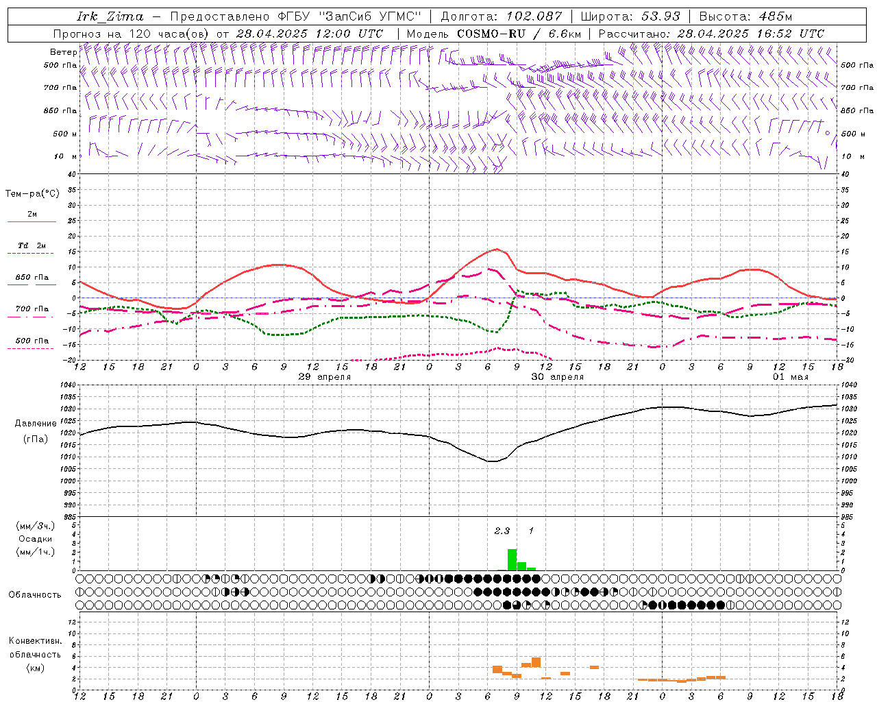877x702 pixels.
Task: Click the "(км)" unit label for convective clouds
Action: click(x=35, y=668)
